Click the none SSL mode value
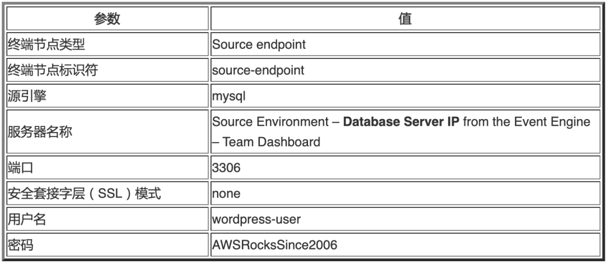This screenshot has width=606, height=264. point(226,194)
